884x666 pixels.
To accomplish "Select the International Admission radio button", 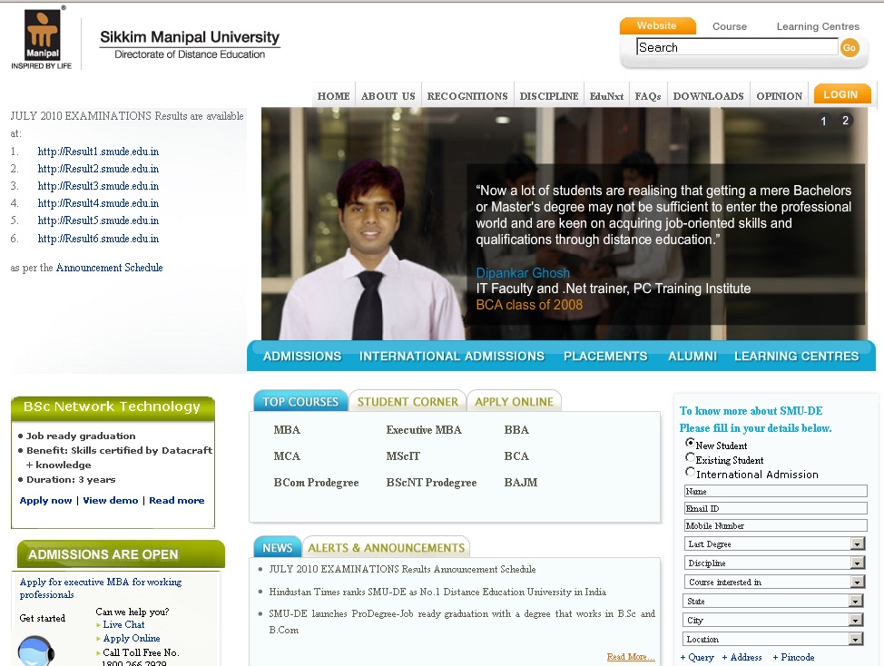I will 690,472.
